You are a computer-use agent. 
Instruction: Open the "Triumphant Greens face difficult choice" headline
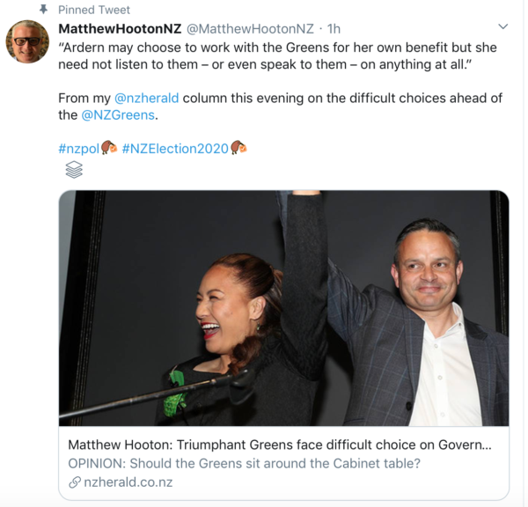279,445
